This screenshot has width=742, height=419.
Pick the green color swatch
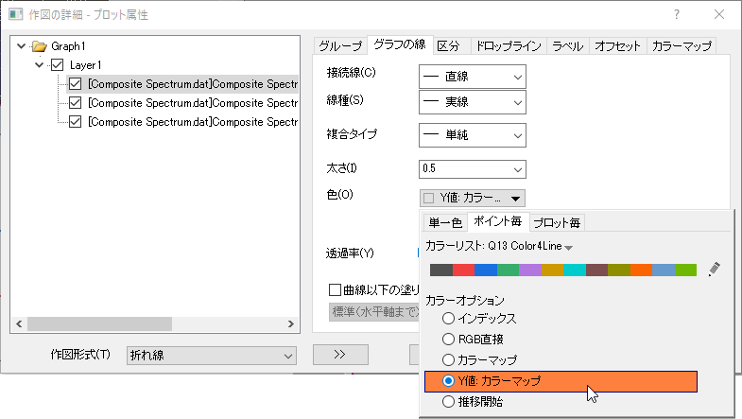point(508,270)
